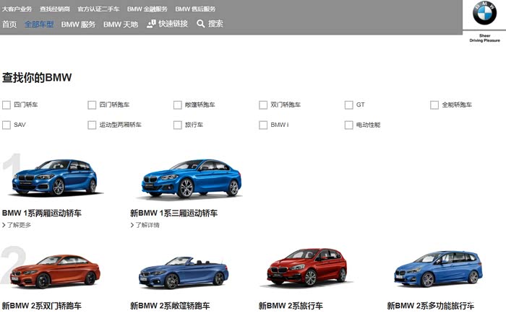Click title 新BMW 2系多功能旅行车

431,306
